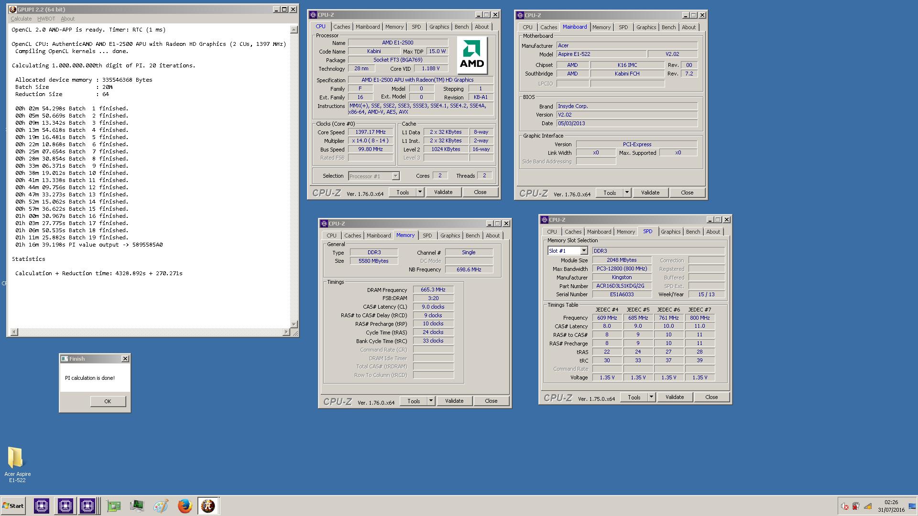This screenshot has width=918, height=516.
Task: Click Tools button in Mainboard window
Action: point(610,193)
